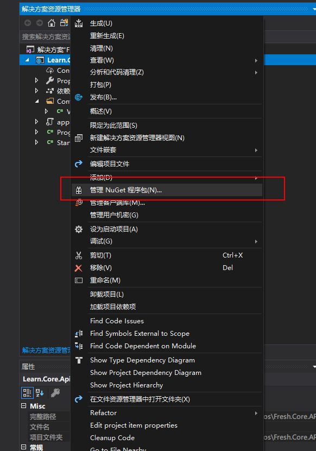This screenshot has height=451, width=316.
Task: Click the Find Code Dependent on Module icon
Action: point(79,346)
